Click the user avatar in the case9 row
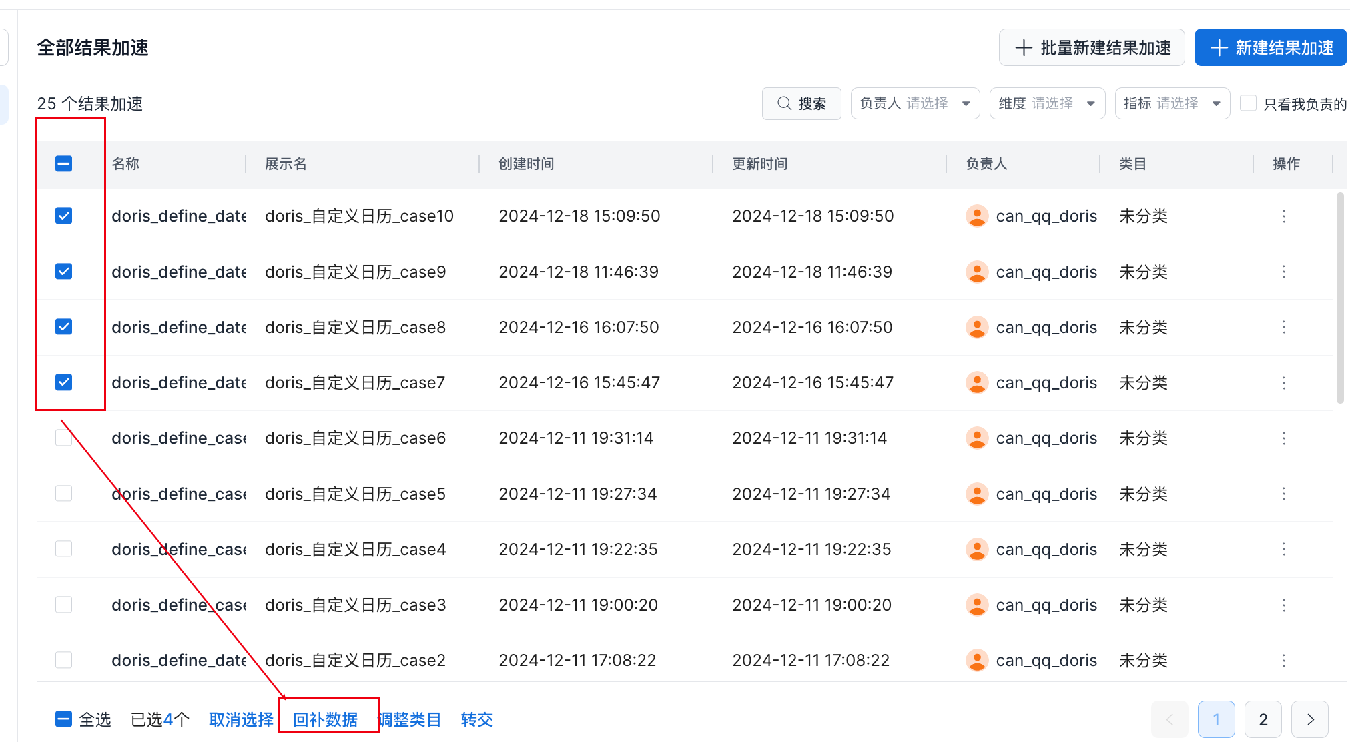The image size is (1350, 742). click(977, 272)
